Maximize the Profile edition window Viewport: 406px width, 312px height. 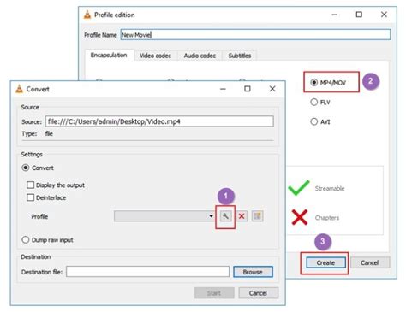[359, 15]
